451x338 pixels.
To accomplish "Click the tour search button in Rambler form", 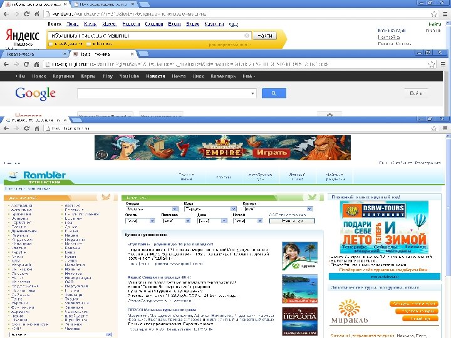I will (x=292, y=221).
